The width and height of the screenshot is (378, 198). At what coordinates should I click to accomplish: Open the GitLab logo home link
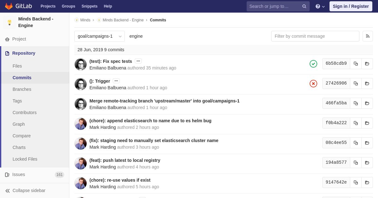pyautogui.click(x=18, y=6)
